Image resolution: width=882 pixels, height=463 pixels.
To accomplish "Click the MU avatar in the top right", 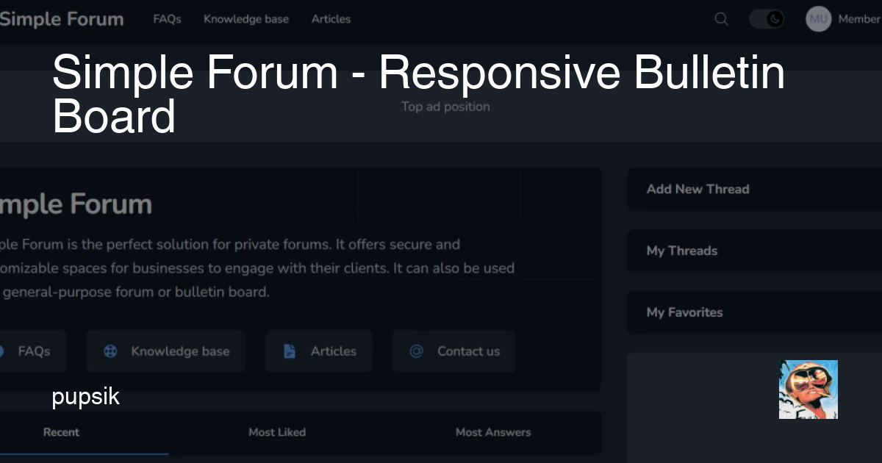I will coord(817,19).
